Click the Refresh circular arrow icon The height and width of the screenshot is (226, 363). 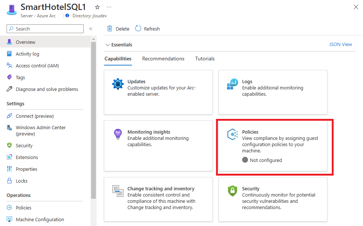pyautogui.click(x=138, y=29)
